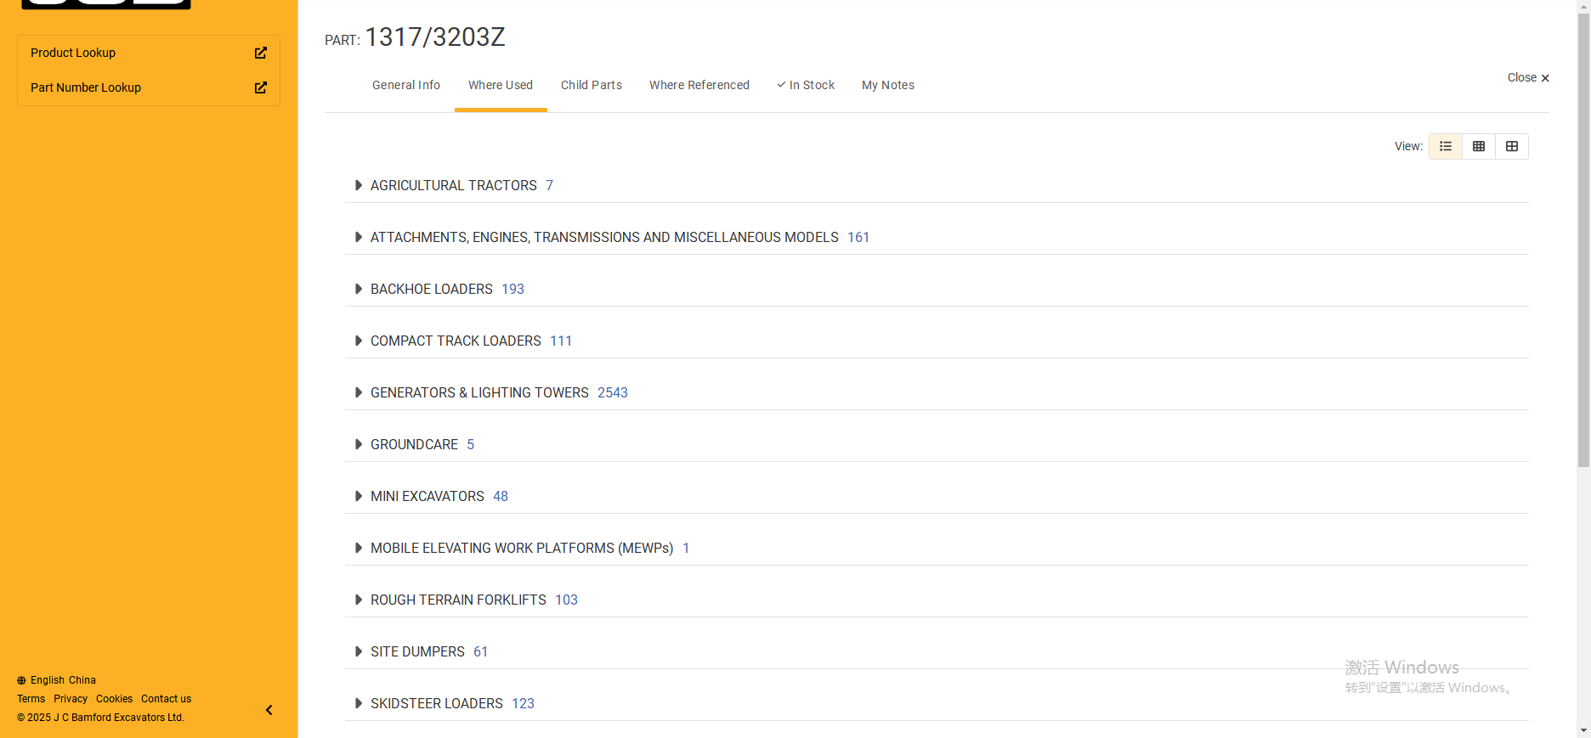This screenshot has width=1591, height=738.
Task: Expand the MINI EXCAVATORS category
Action: click(359, 496)
